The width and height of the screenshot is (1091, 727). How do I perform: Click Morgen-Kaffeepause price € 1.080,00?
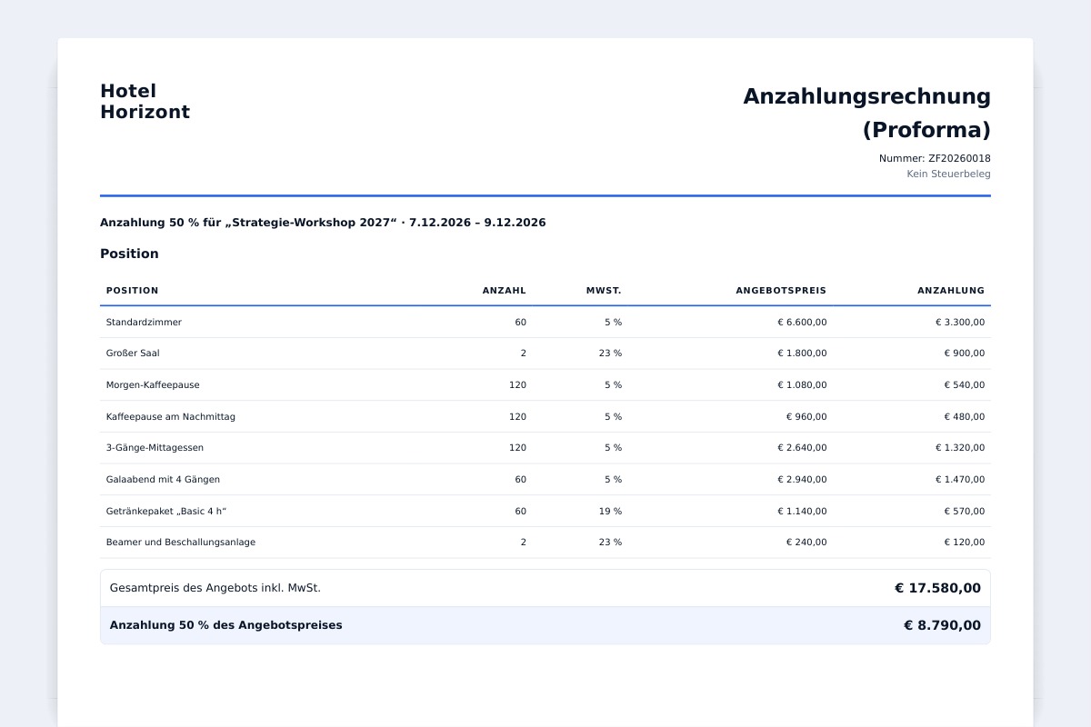(802, 385)
